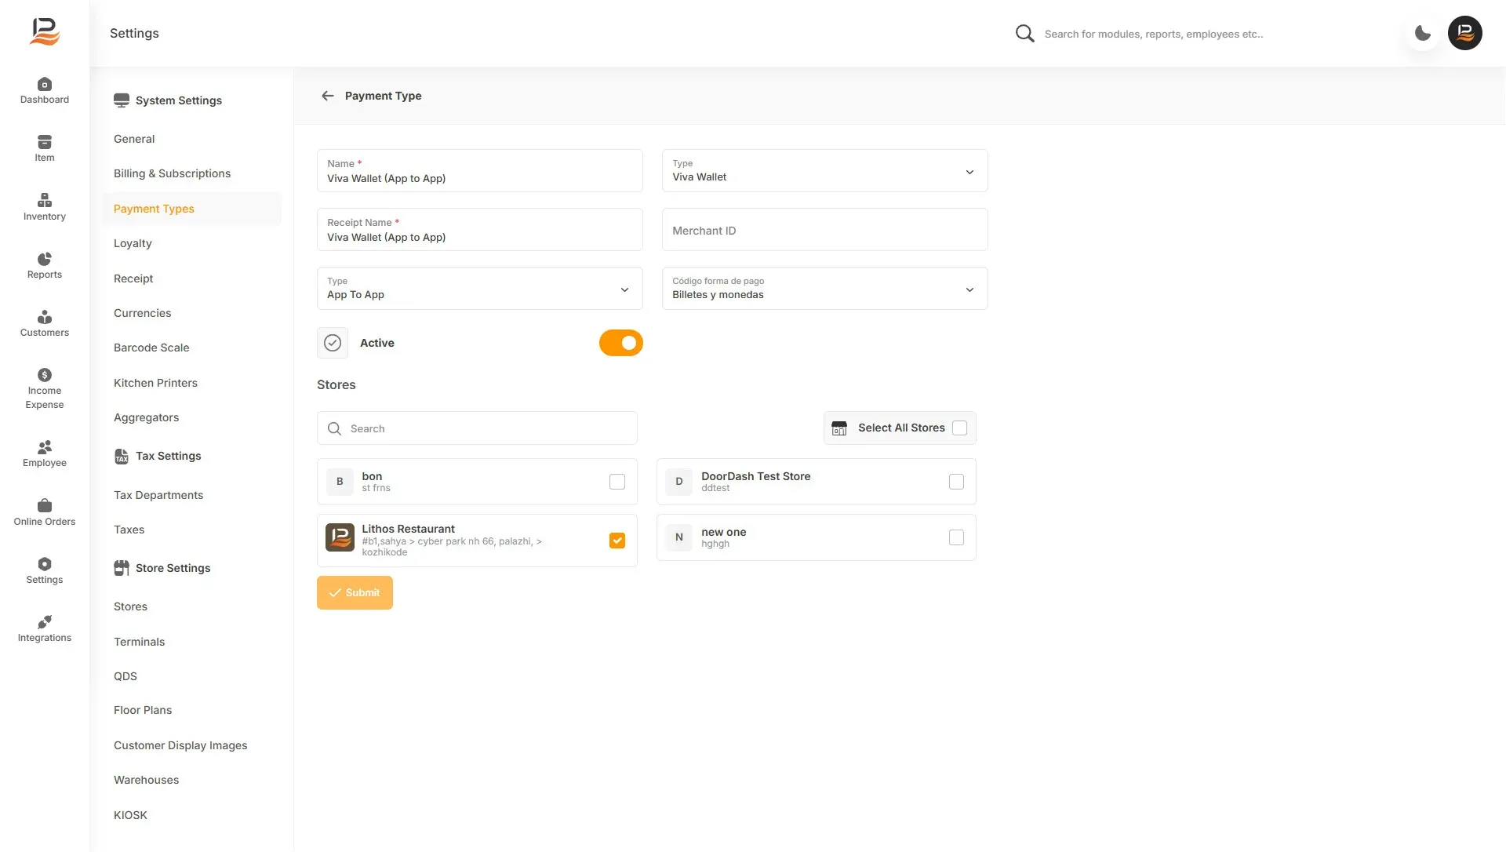The height and width of the screenshot is (852, 1506).
Task: Open the Income Expense dollar icon
Action: click(x=45, y=375)
